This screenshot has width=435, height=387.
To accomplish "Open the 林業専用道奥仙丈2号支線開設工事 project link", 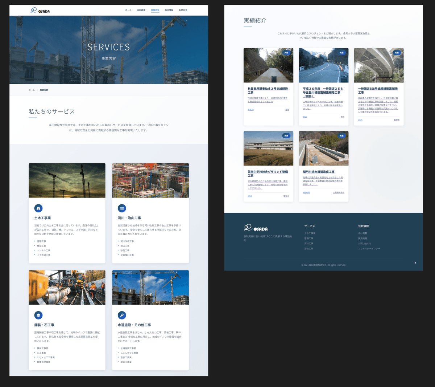I will (268, 90).
